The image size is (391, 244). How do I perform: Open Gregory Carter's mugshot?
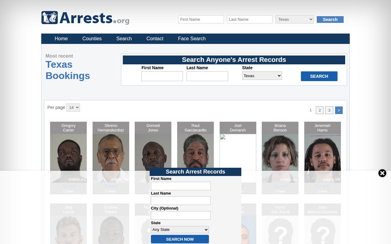pyautogui.click(x=68, y=158)
